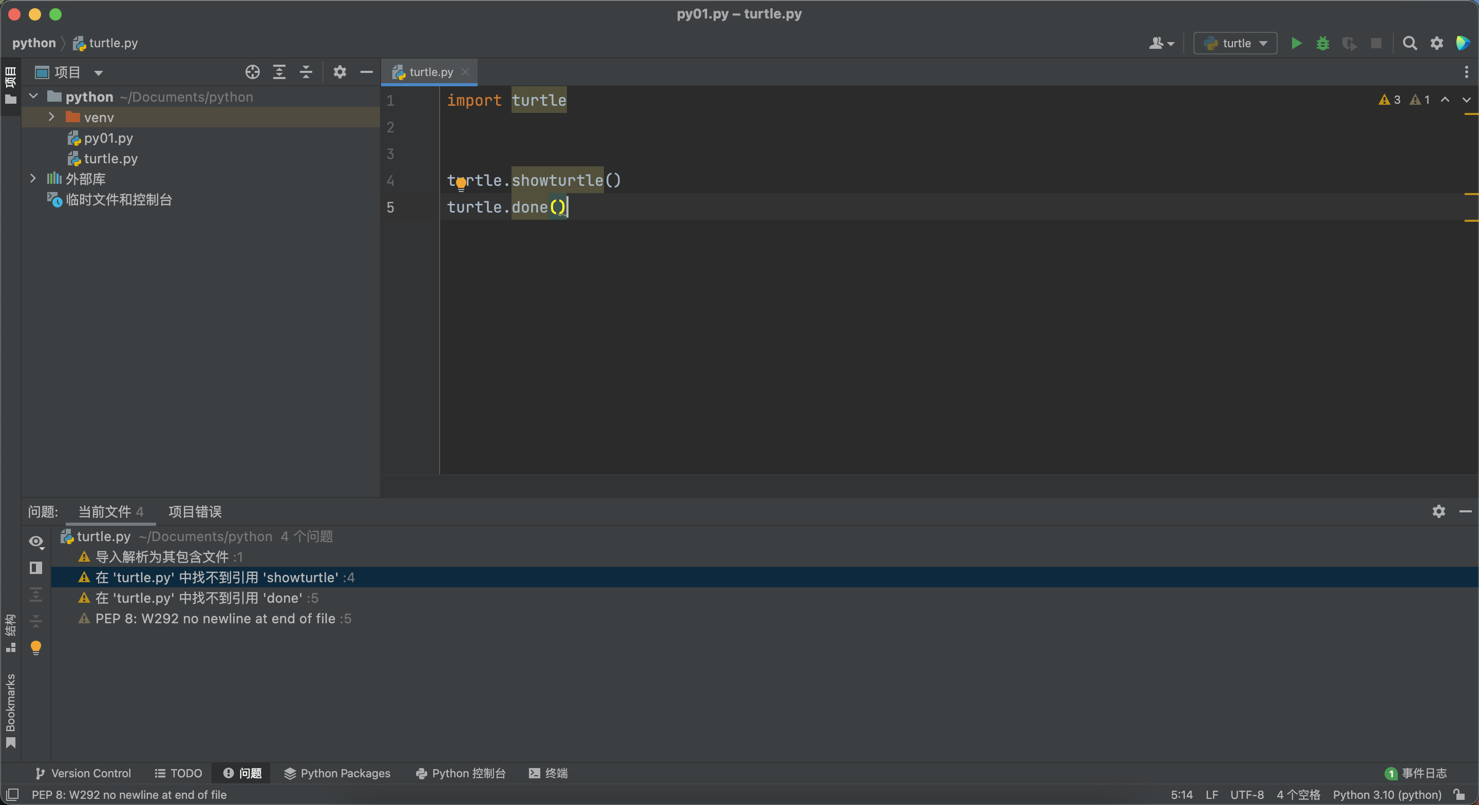This screenshot has width=1479, height=805.
Task: Open Python 3.10 interpreter selector
Action: pos(1387,794)
